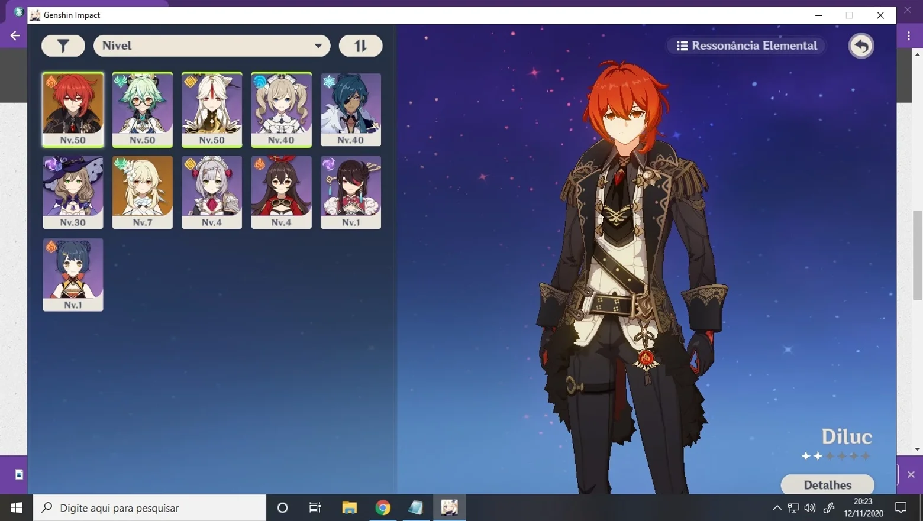Viewport: 923px width, 521px height.
Task: Click the background window's vertical scrollbar thumb
Action: click(x=918, y=255)
